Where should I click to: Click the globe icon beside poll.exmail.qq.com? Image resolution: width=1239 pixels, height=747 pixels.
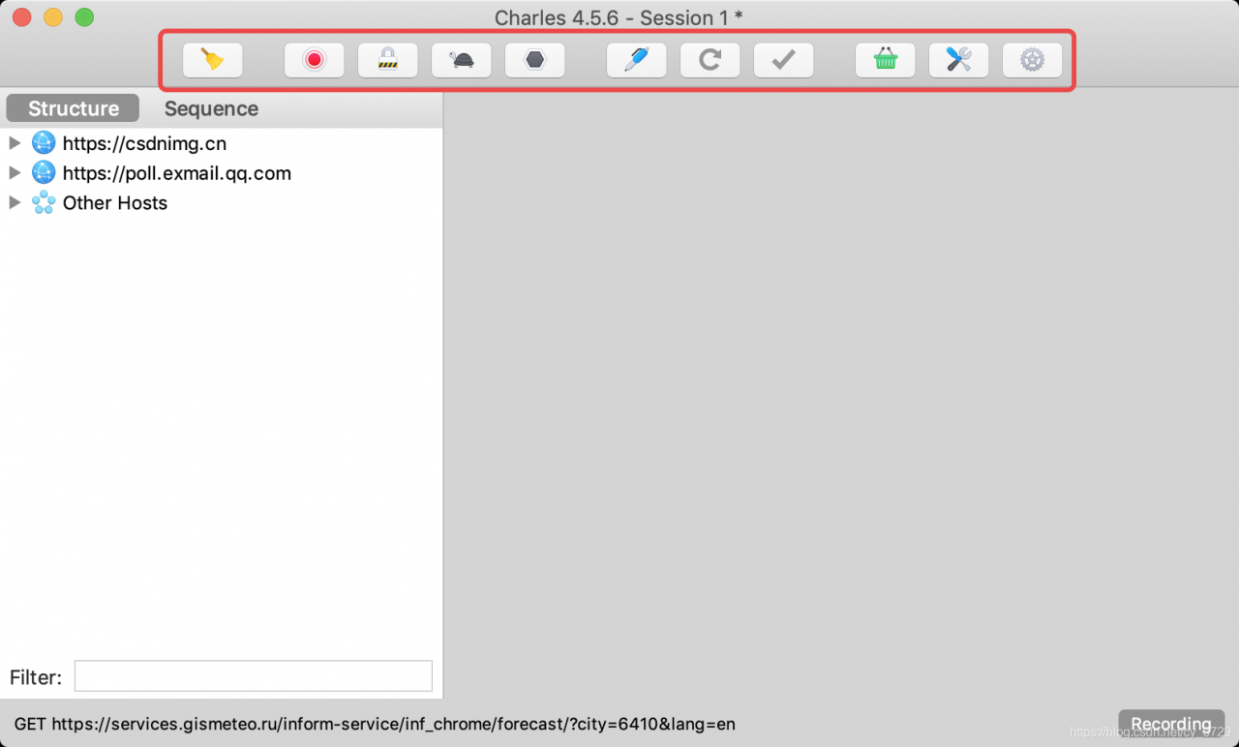coord(44,173)
